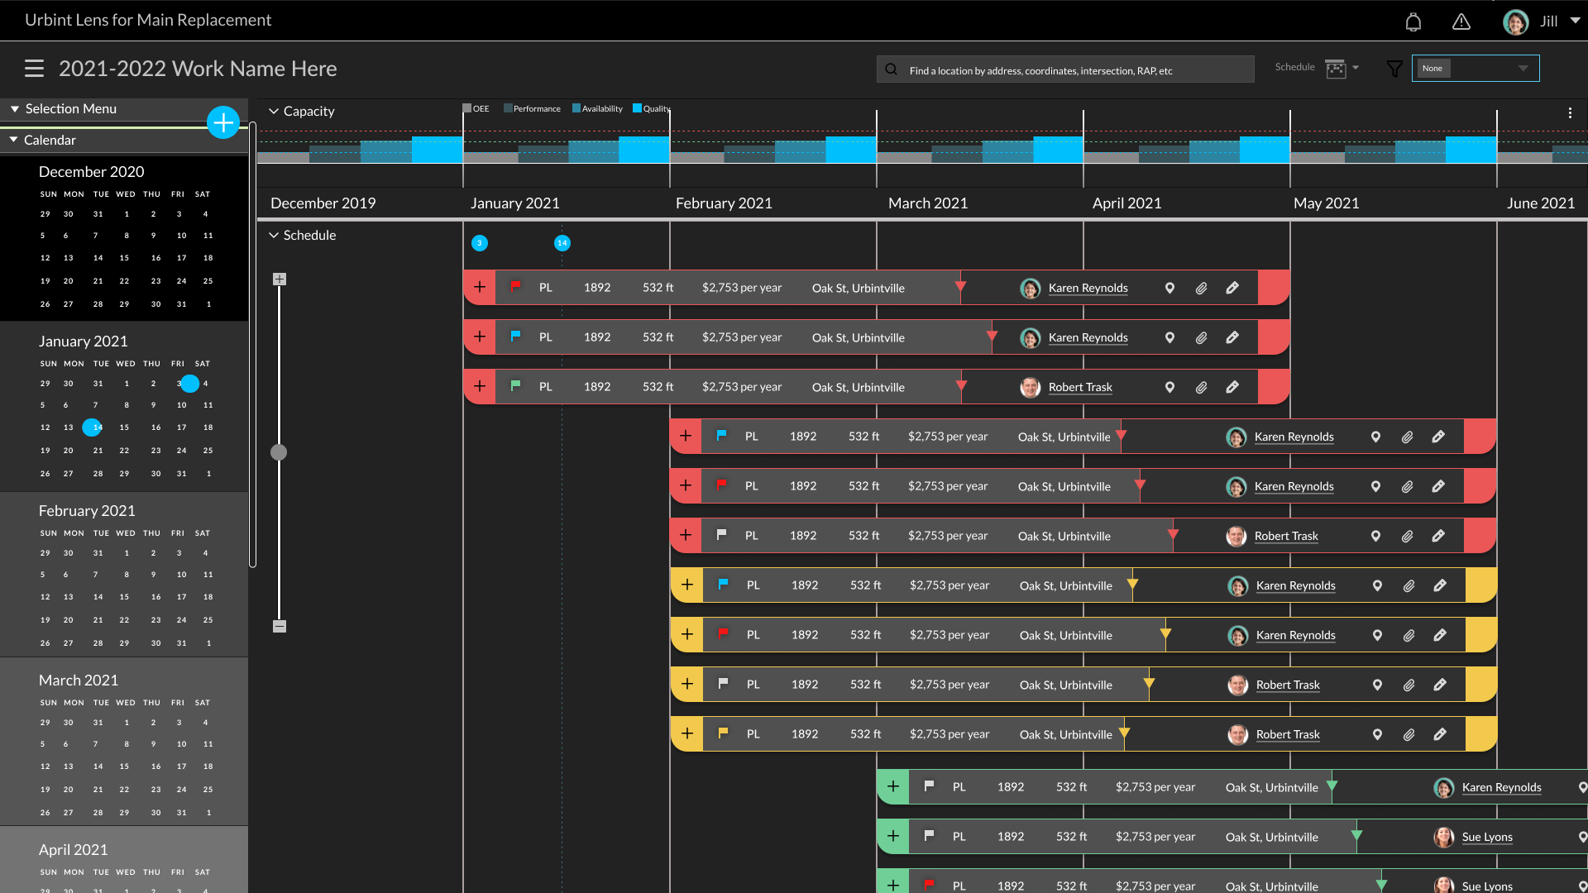Viewport: 1588px width, 893px height.
Task: Toggle the OEE legend checkbox
Action: pos(467,108)
